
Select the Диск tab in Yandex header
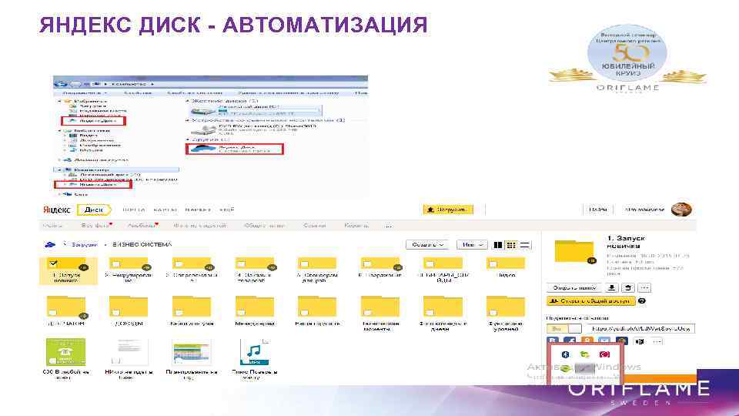(x=94, y=210)
